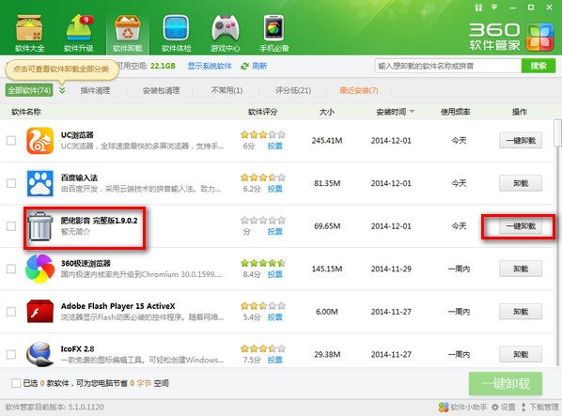
Task: Click the trash can icon of 肥佬影音
Action: coord(39,226)
